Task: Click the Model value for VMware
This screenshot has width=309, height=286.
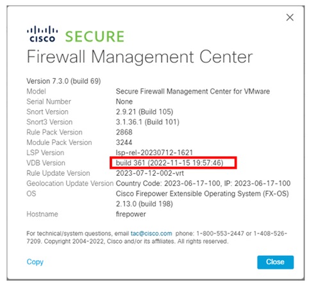Action: tap(193, 91)
